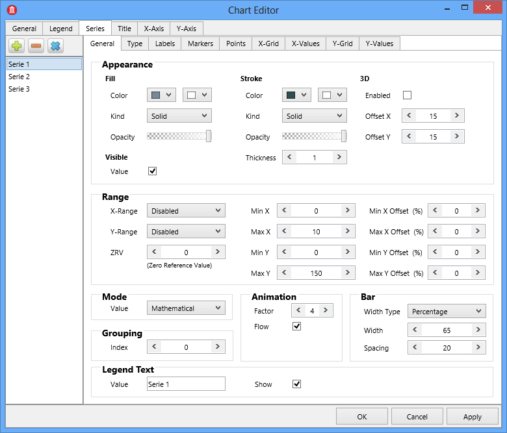Image resolution: width=507 pixels, height=433 pixels.
Task: Increase ZRV value
Action: [218, 252]
